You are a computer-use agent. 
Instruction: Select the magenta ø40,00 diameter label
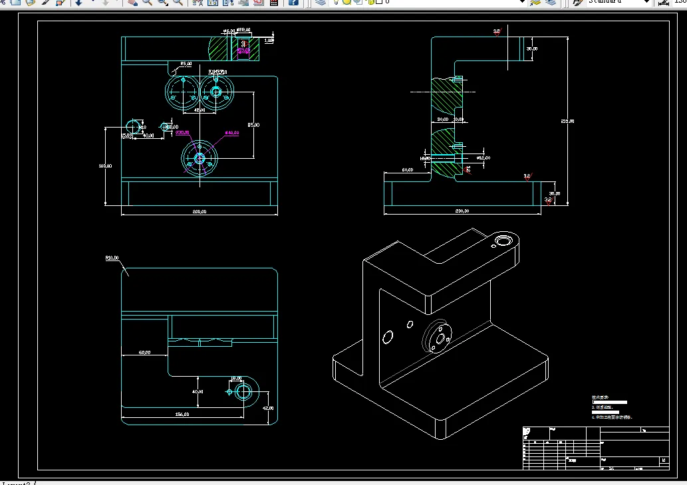(x=232, y=133)
